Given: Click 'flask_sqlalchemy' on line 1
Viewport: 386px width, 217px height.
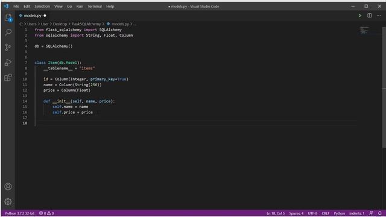Looking at the screenshot, I should 63,30.
